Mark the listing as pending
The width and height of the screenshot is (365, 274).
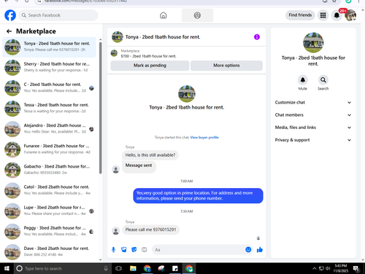click(x=150, y=66)
